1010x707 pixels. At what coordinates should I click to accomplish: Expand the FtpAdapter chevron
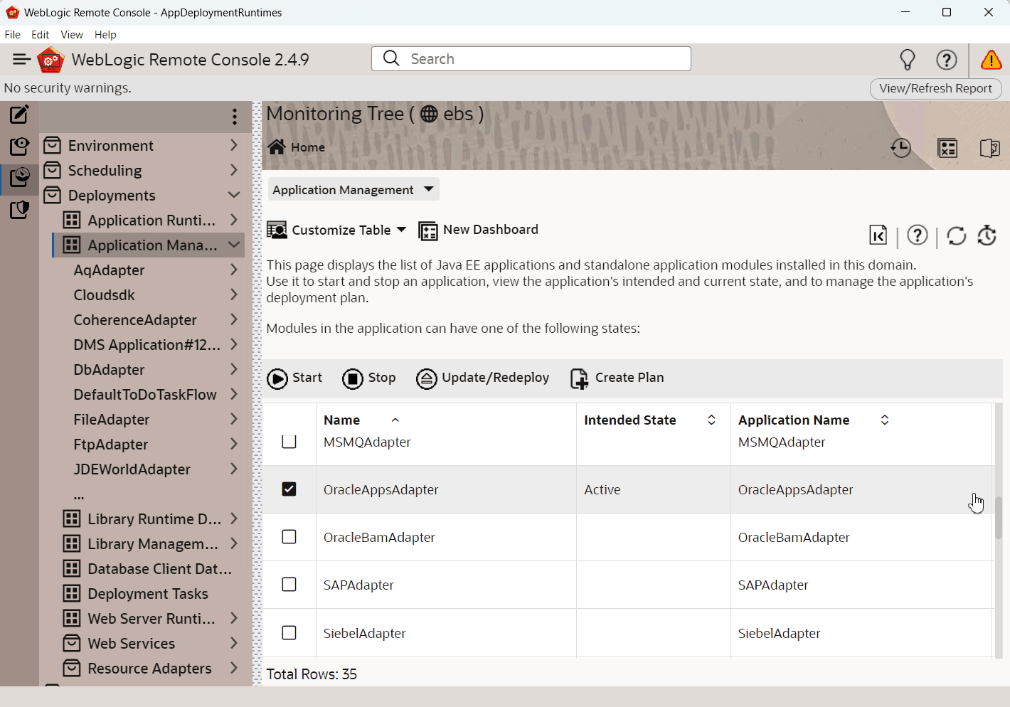tap(234, 444)
